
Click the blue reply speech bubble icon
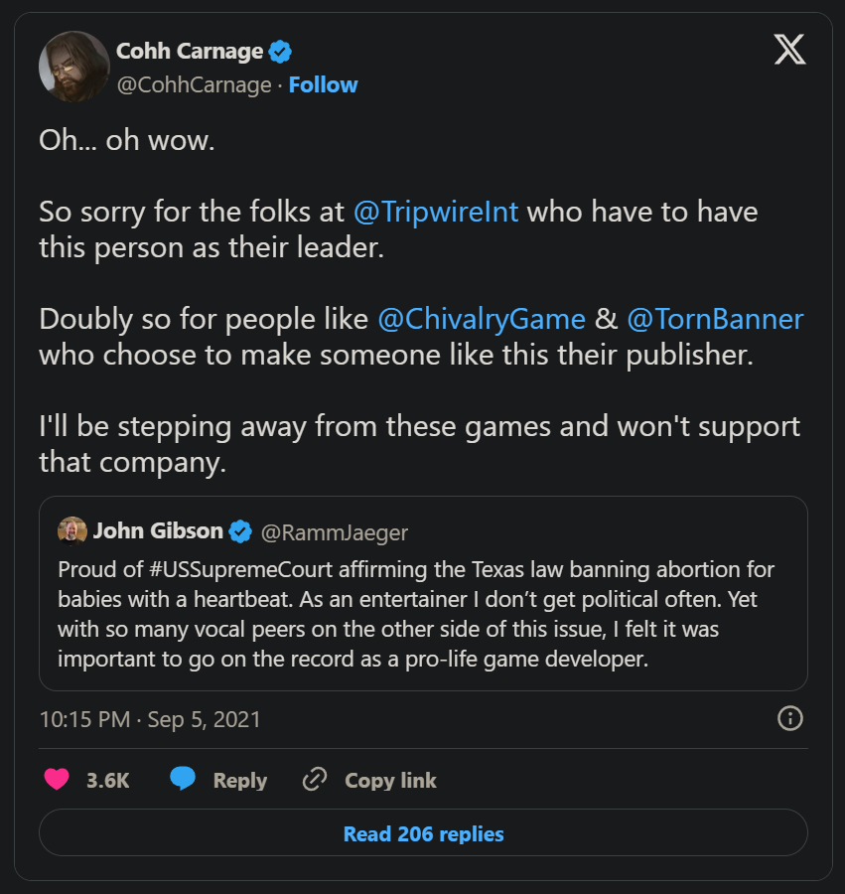click(183, 779)
